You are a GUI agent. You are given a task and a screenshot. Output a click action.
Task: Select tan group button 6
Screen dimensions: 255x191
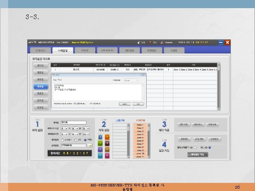tap(107, 149)
